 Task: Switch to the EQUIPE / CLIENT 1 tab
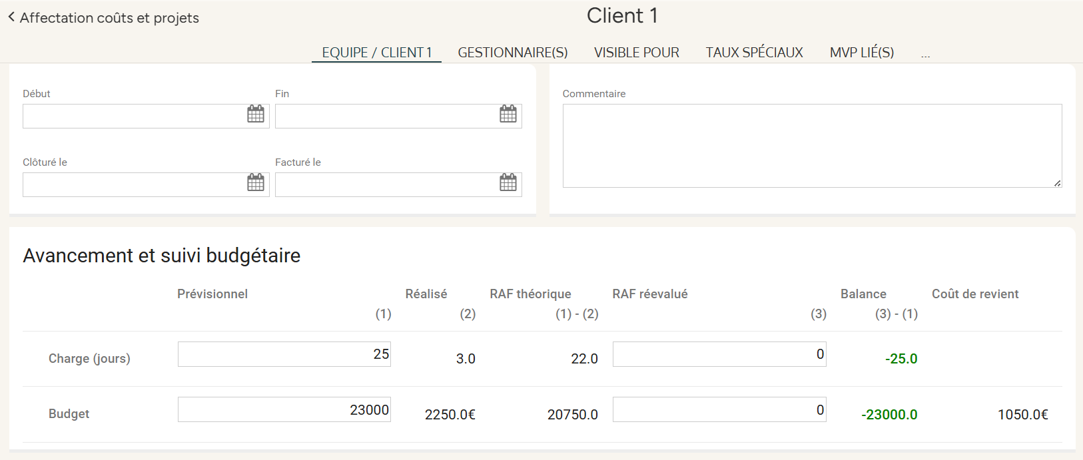click(376, 53)
